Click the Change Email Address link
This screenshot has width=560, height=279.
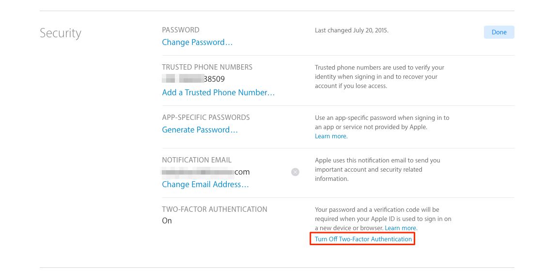(205, 185)
